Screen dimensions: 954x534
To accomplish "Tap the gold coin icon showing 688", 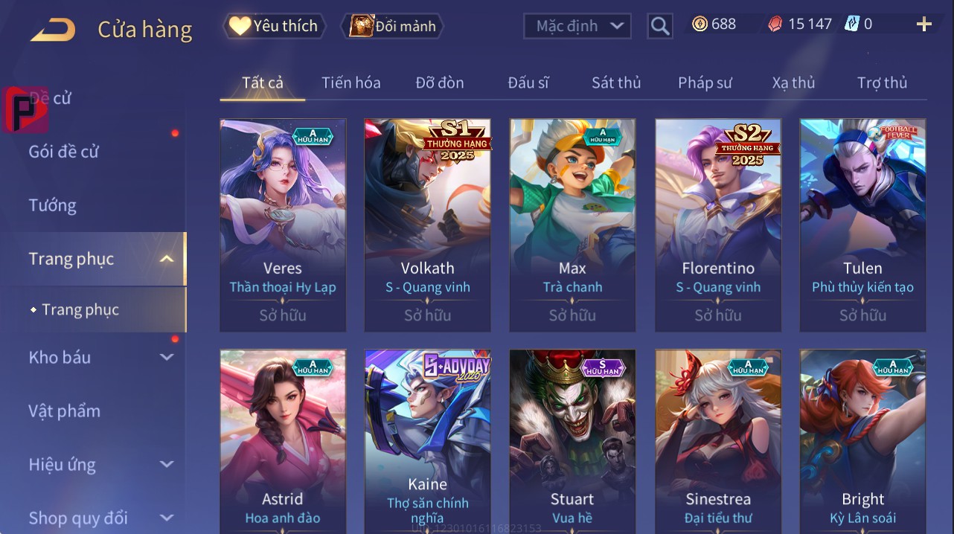I will click(700, 25).
